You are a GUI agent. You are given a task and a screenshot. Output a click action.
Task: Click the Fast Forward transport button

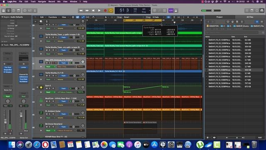coord(87,10)
